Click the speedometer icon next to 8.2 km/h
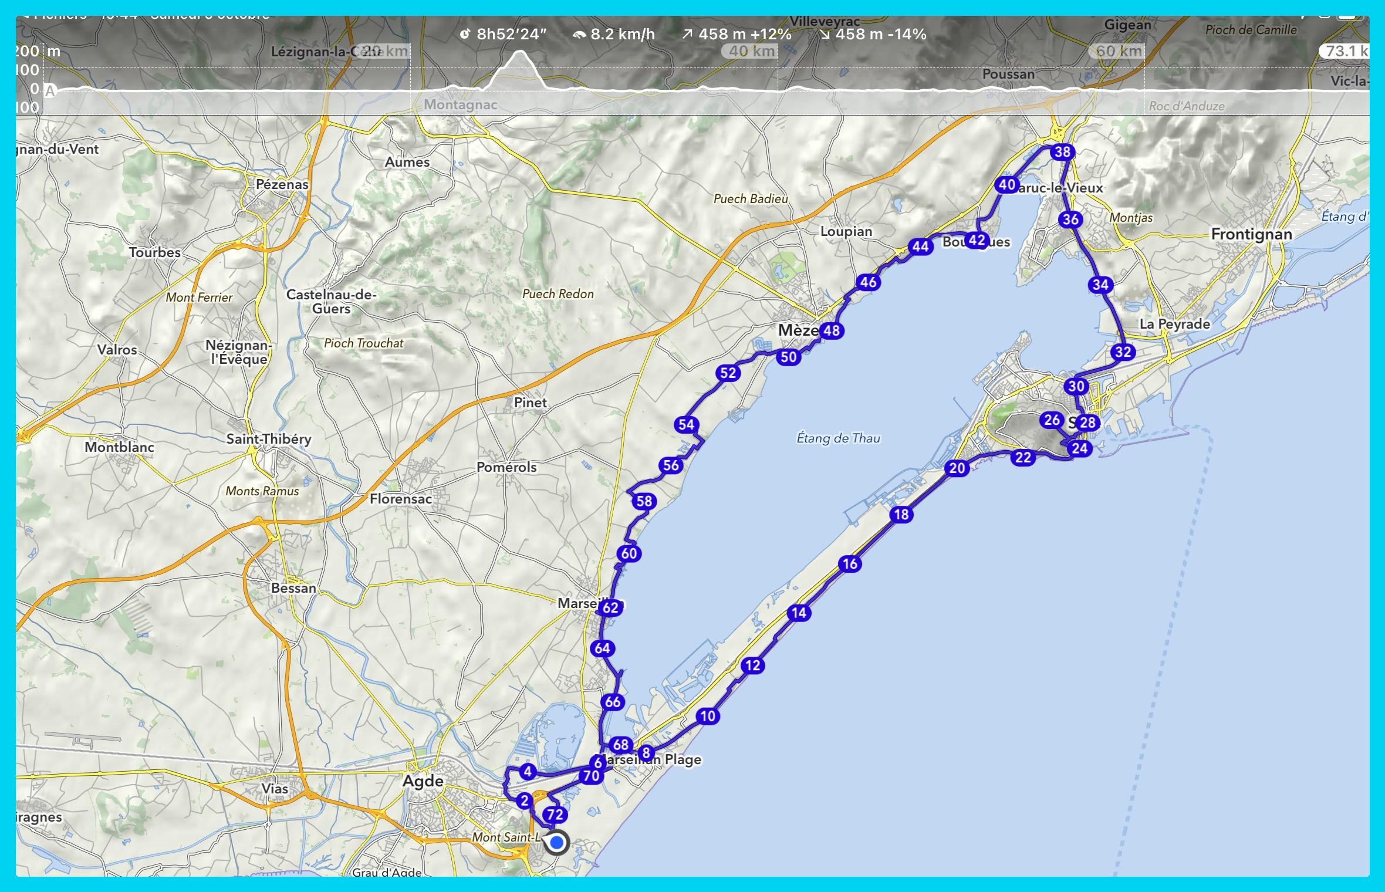 (579, 35)
